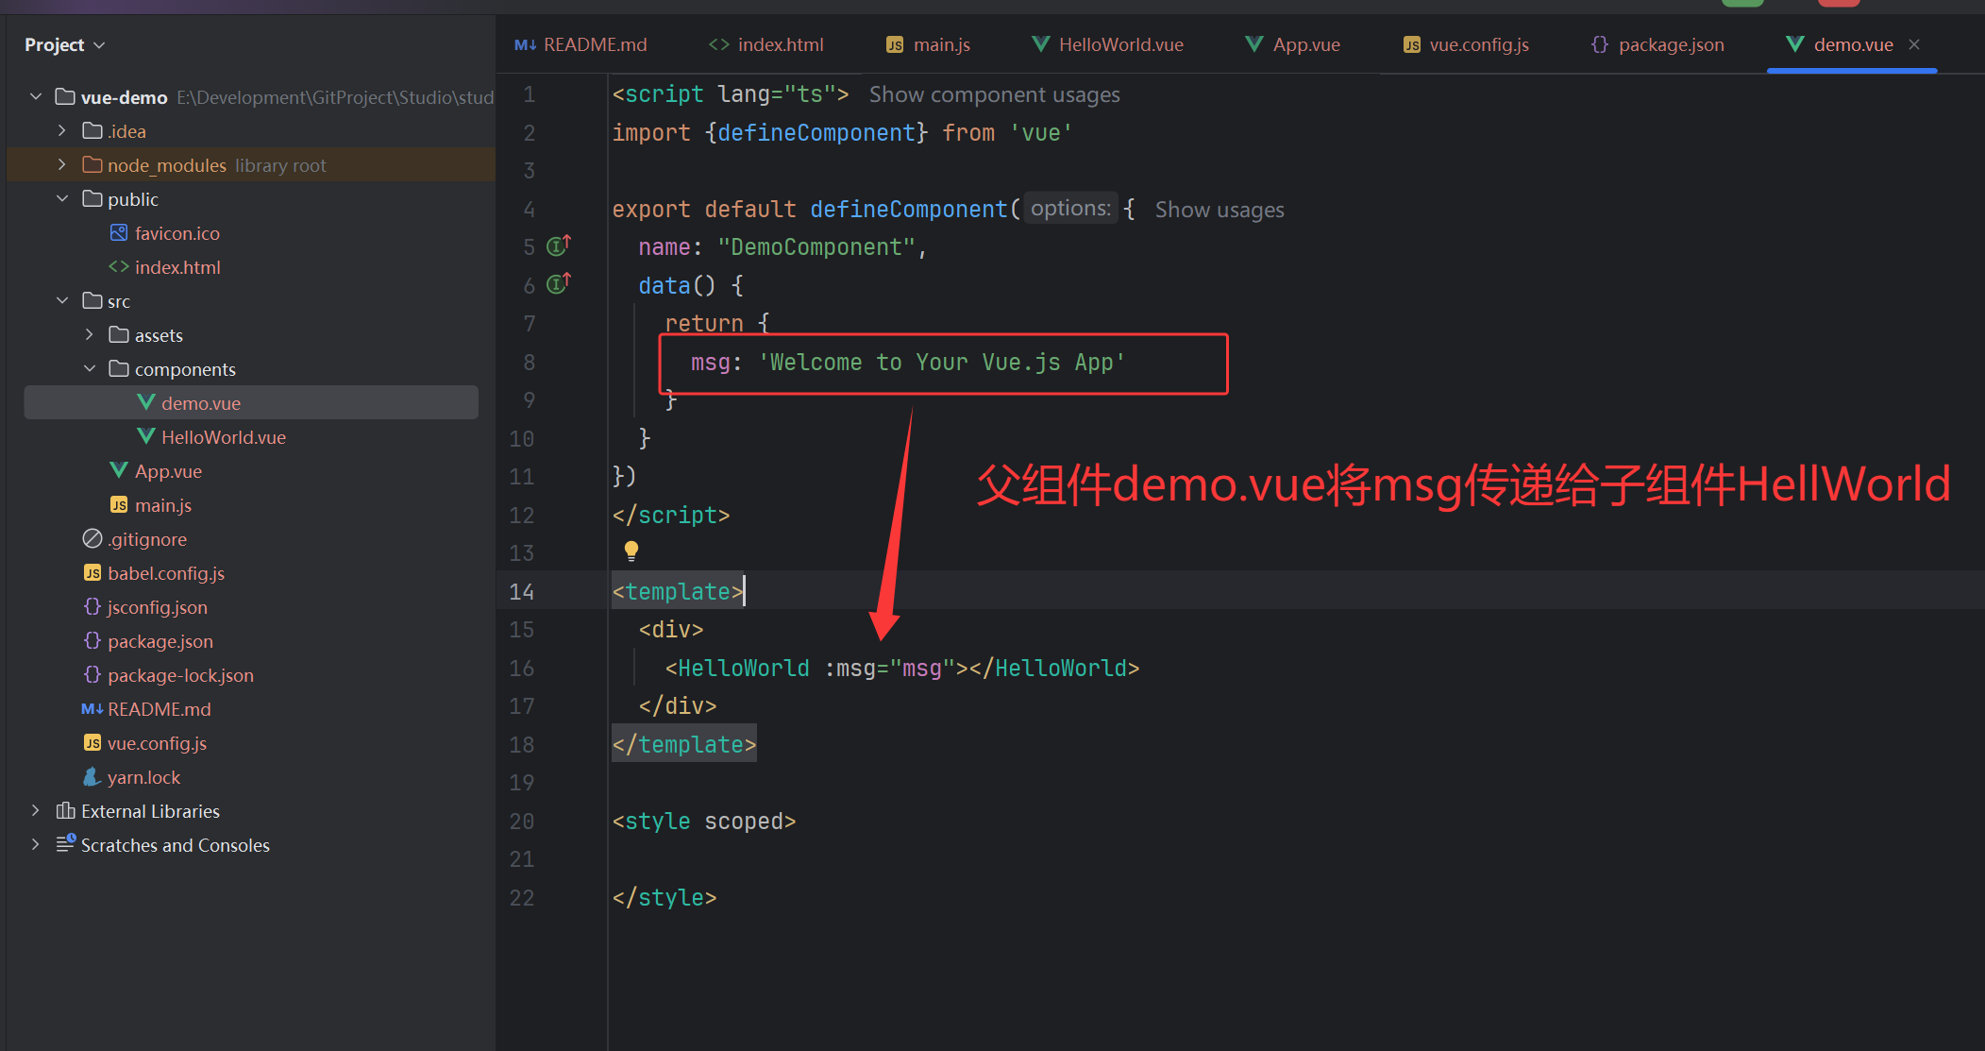Expand the .idea folder
The height and width of the screenshot is (1051, 1985).
pos(62,130)
